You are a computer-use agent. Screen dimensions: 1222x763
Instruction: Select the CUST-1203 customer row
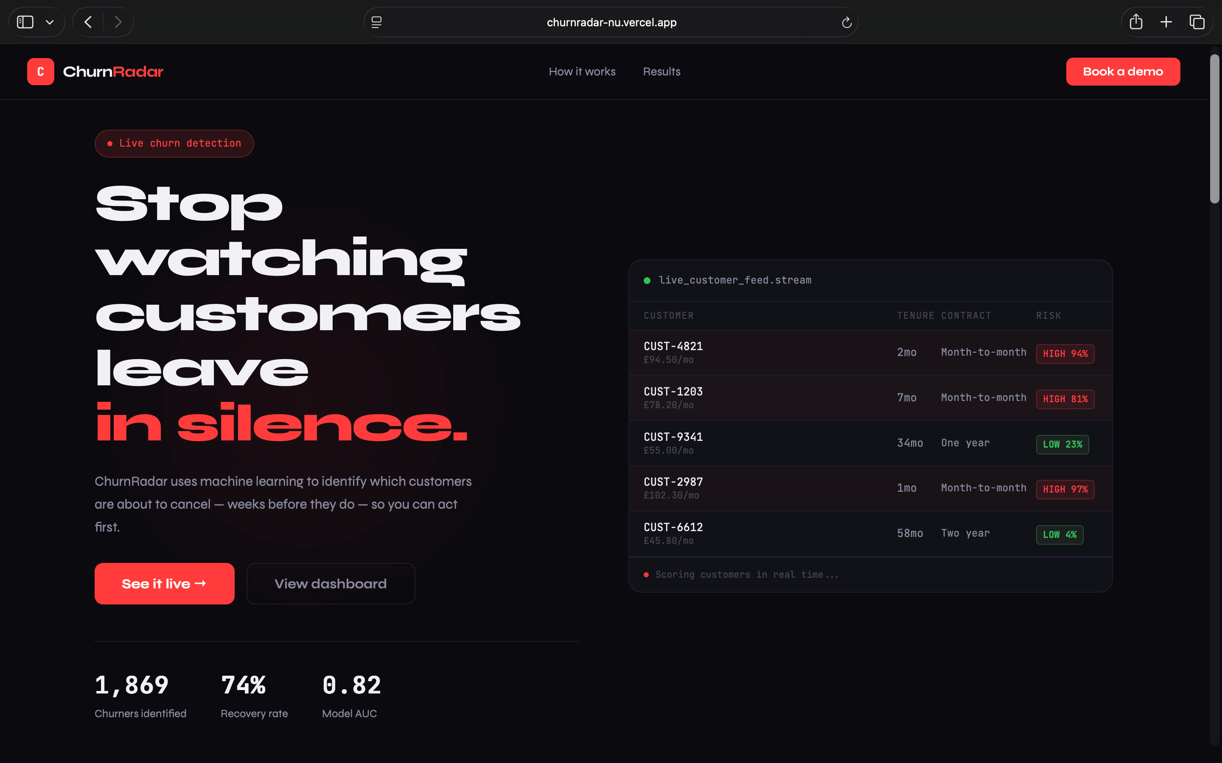click(871, 398)
